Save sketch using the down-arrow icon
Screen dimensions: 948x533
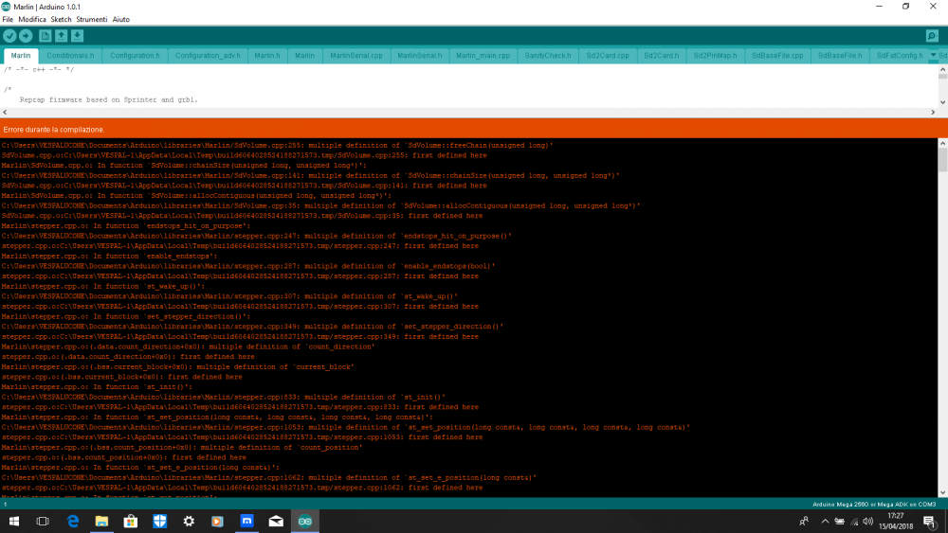[x=78, y=36]
